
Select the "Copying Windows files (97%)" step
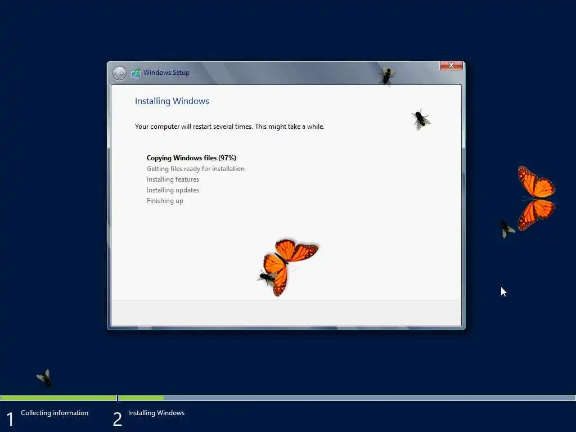(191, 158)
